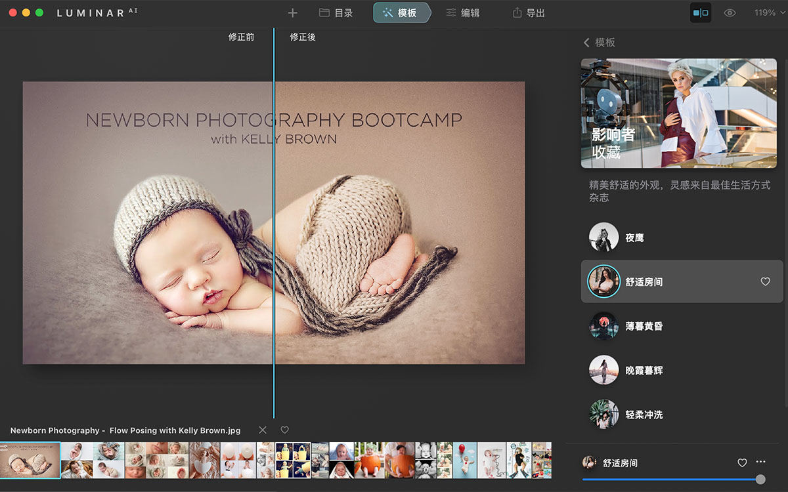Select the black-and-white baby thumbnail
Screen dimensions: 788x492
(426, 460)
